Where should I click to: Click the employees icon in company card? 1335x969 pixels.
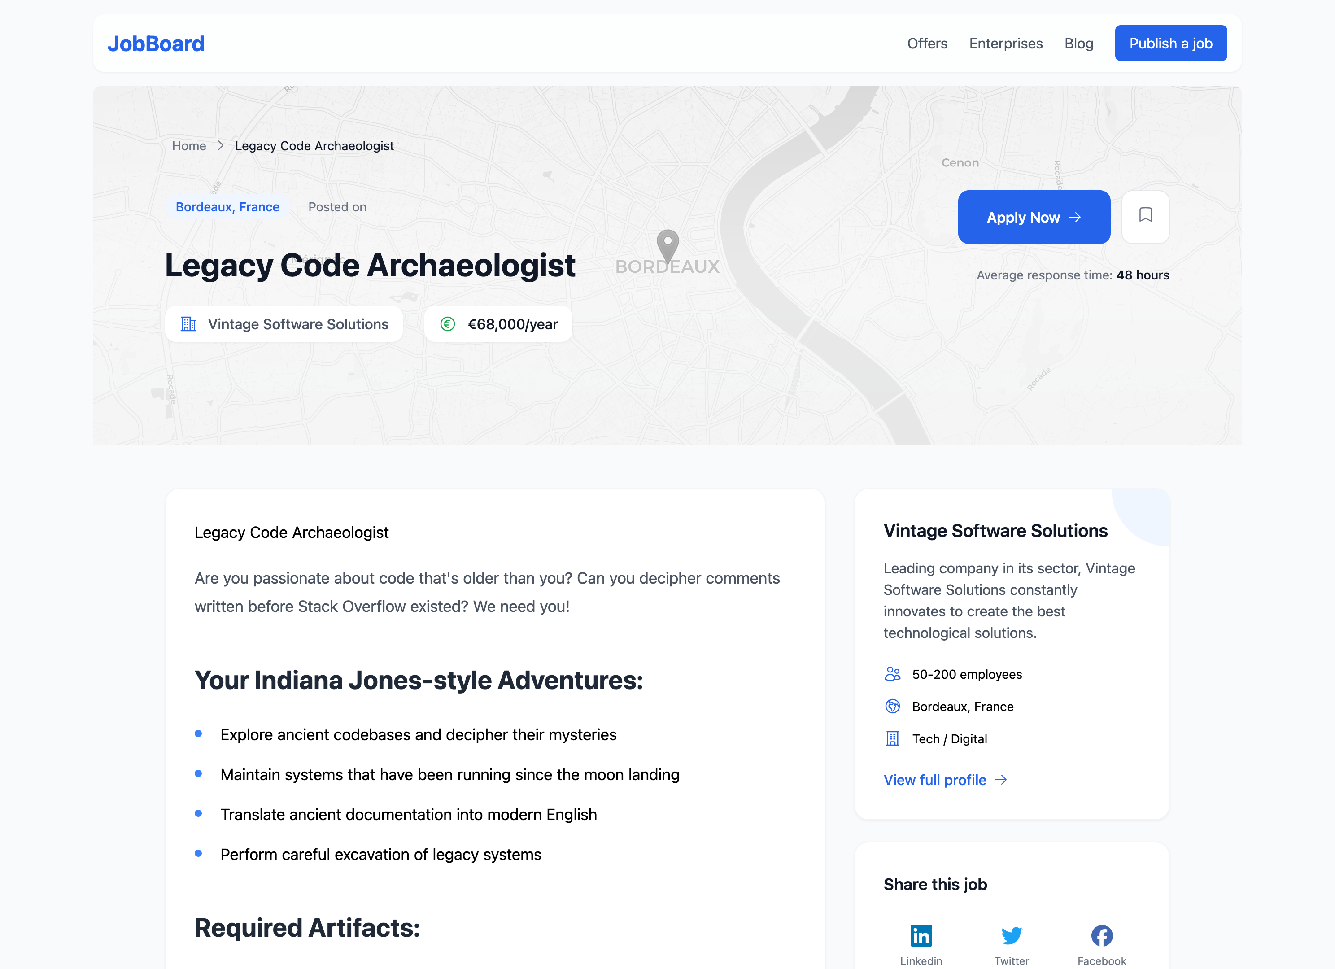(x=892, y=673)
